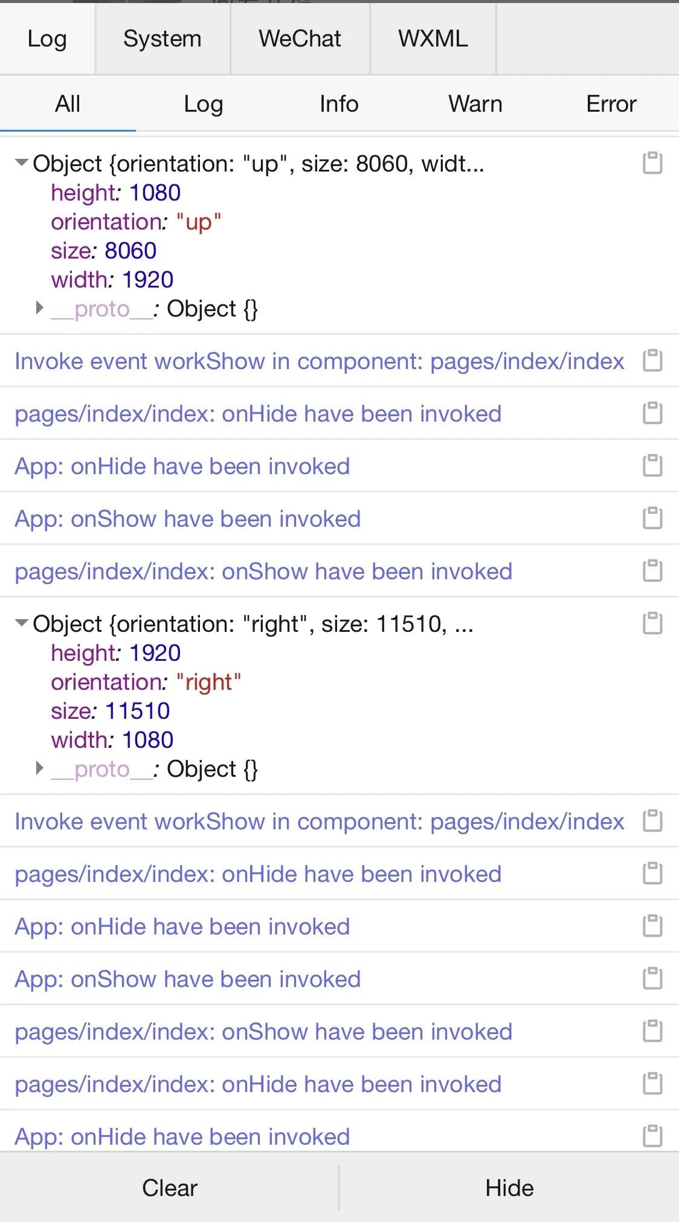Switch to the System tab

163,39
